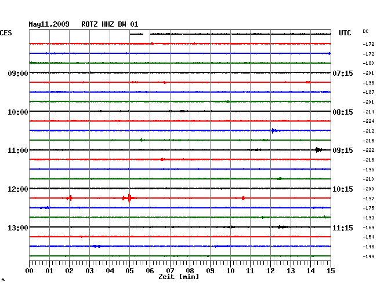Click the DC column header
The width and height of the screenshot is (377, 286).
[x=365, y=31]
